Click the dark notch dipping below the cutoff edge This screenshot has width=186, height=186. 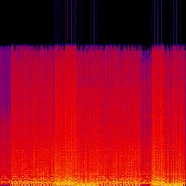(146, 49)
